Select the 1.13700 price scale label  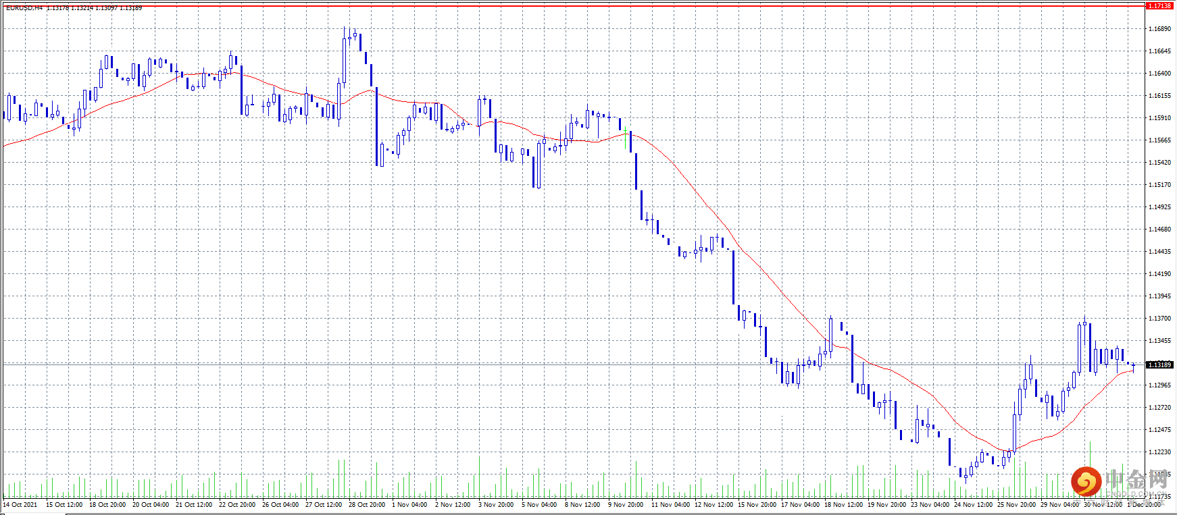1159,319
